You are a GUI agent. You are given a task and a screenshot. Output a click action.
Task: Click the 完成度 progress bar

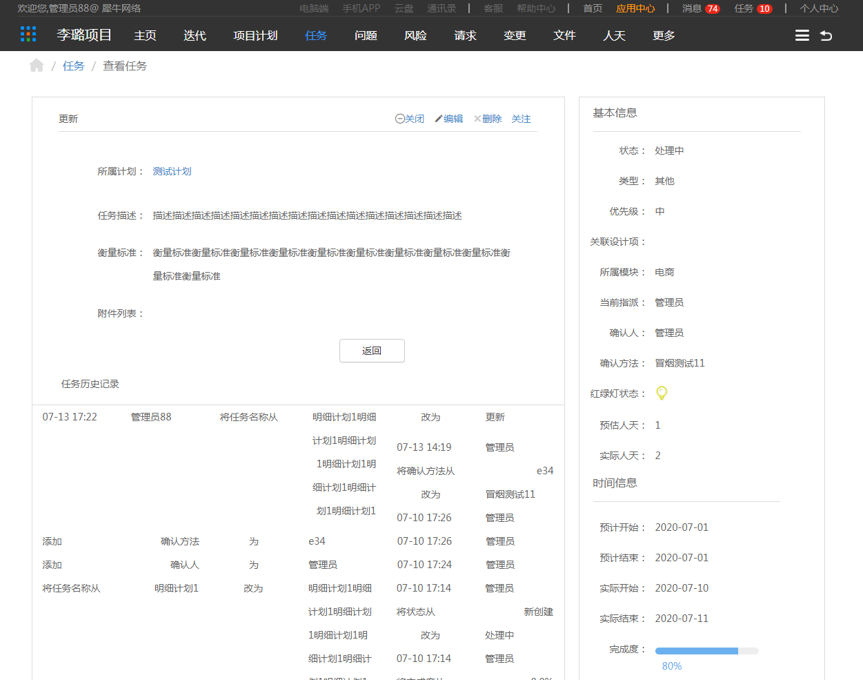coord(706,651)
